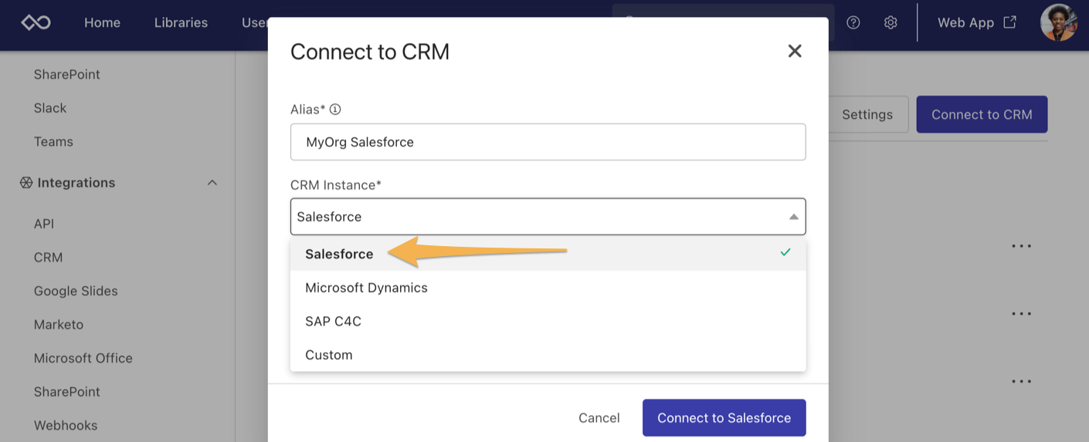Open Libraries in top navigation
Viewport: 1089px width, 442px height.
click(x=181, y=22)
